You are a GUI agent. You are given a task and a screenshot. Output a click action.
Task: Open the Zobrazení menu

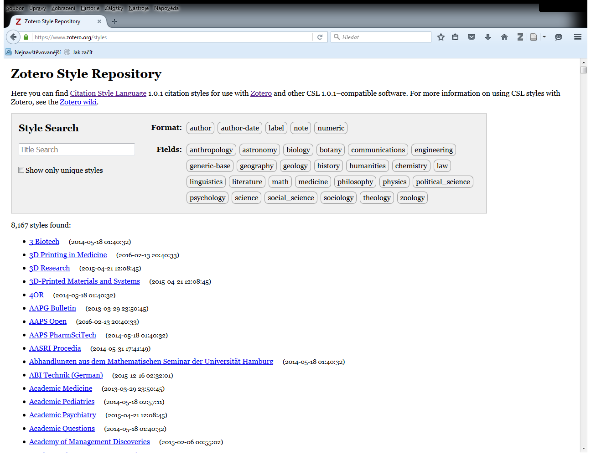63,8
